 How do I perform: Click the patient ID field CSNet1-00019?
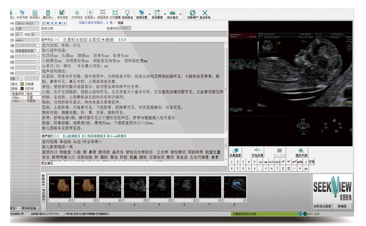[x=27, y=23]
